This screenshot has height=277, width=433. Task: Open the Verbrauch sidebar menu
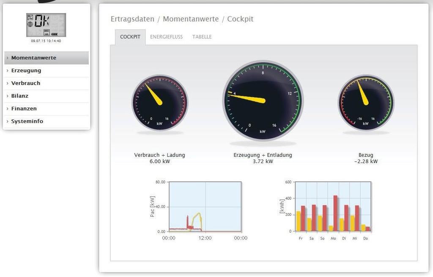pyautogui.click(x=47, y=83)
